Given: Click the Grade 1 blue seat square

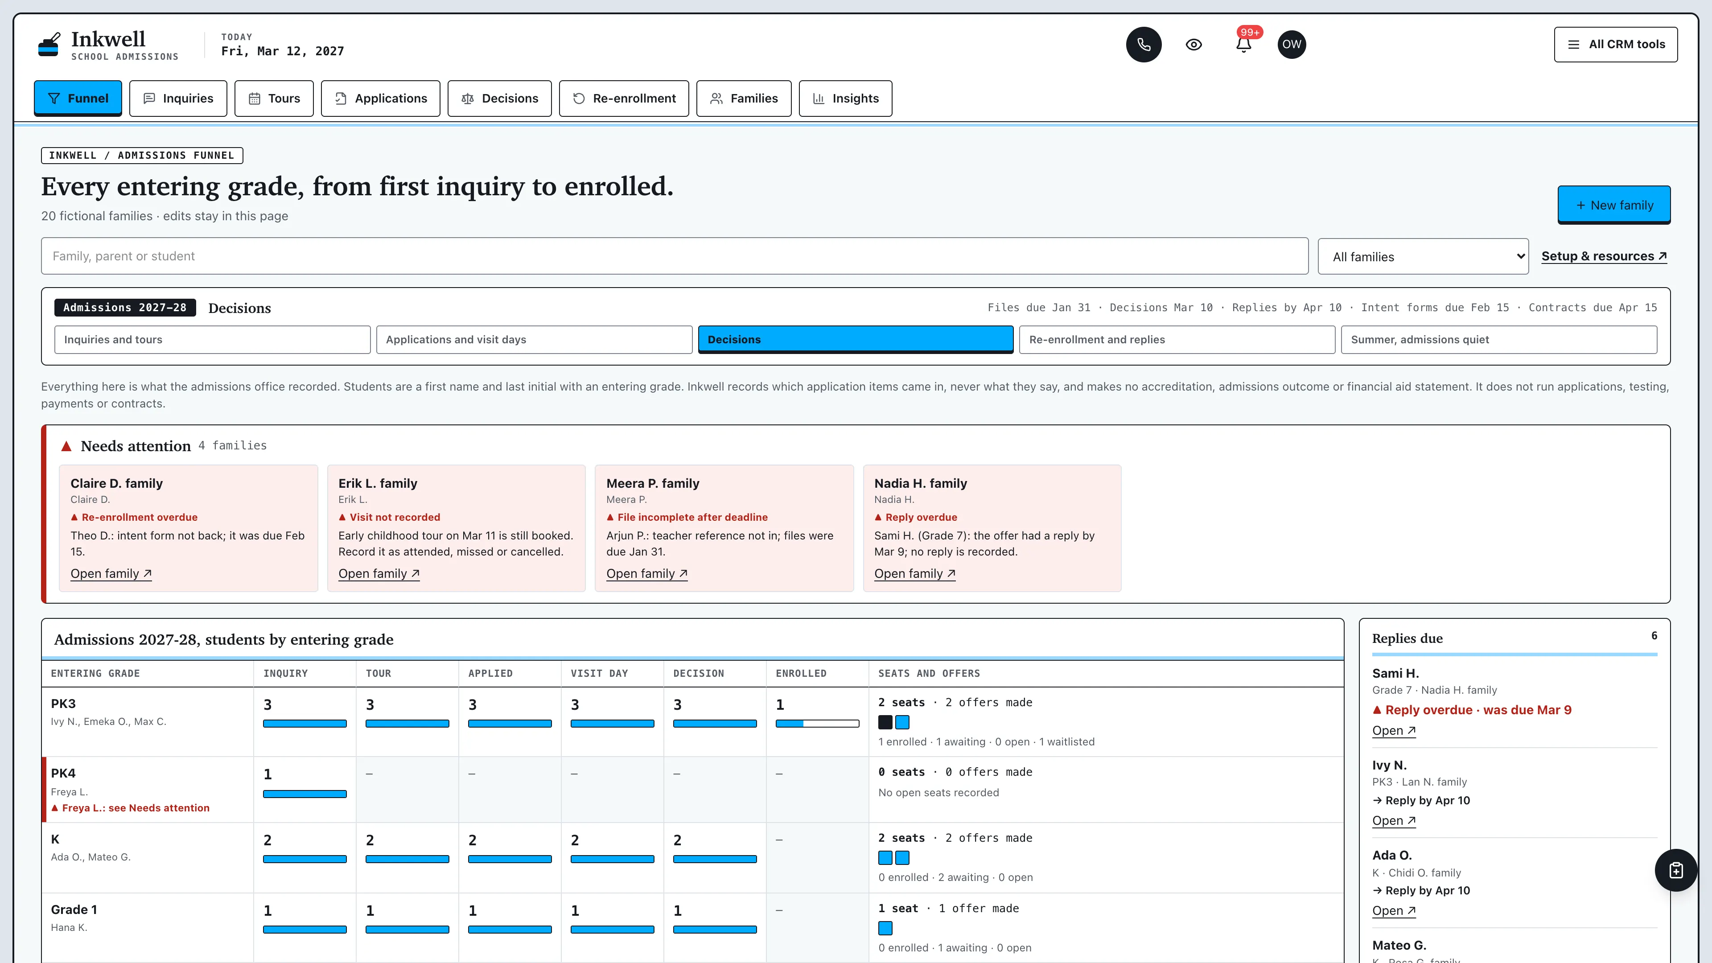Looking at the screenshot, I should point(885,928).
